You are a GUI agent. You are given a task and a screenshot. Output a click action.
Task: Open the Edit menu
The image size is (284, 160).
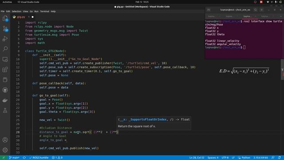[x=8, y=12]
